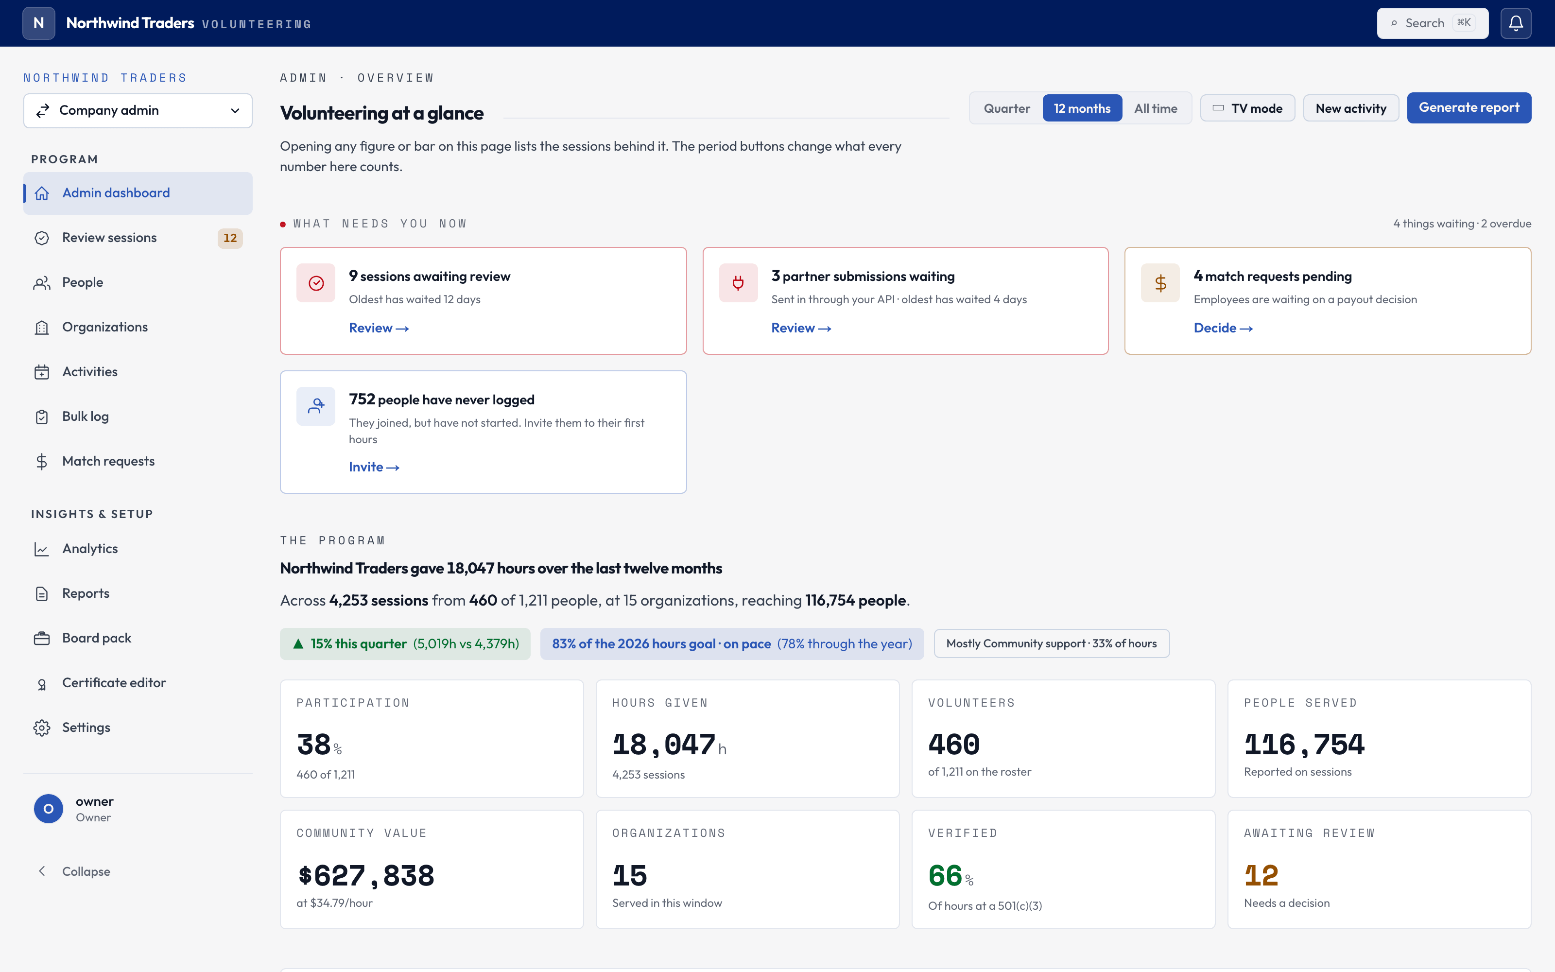This screenshot has height=972, width=1555.
Task: Click the Bulk log clipboard icon
Action: pyautogui.click(x=42, y=417)
